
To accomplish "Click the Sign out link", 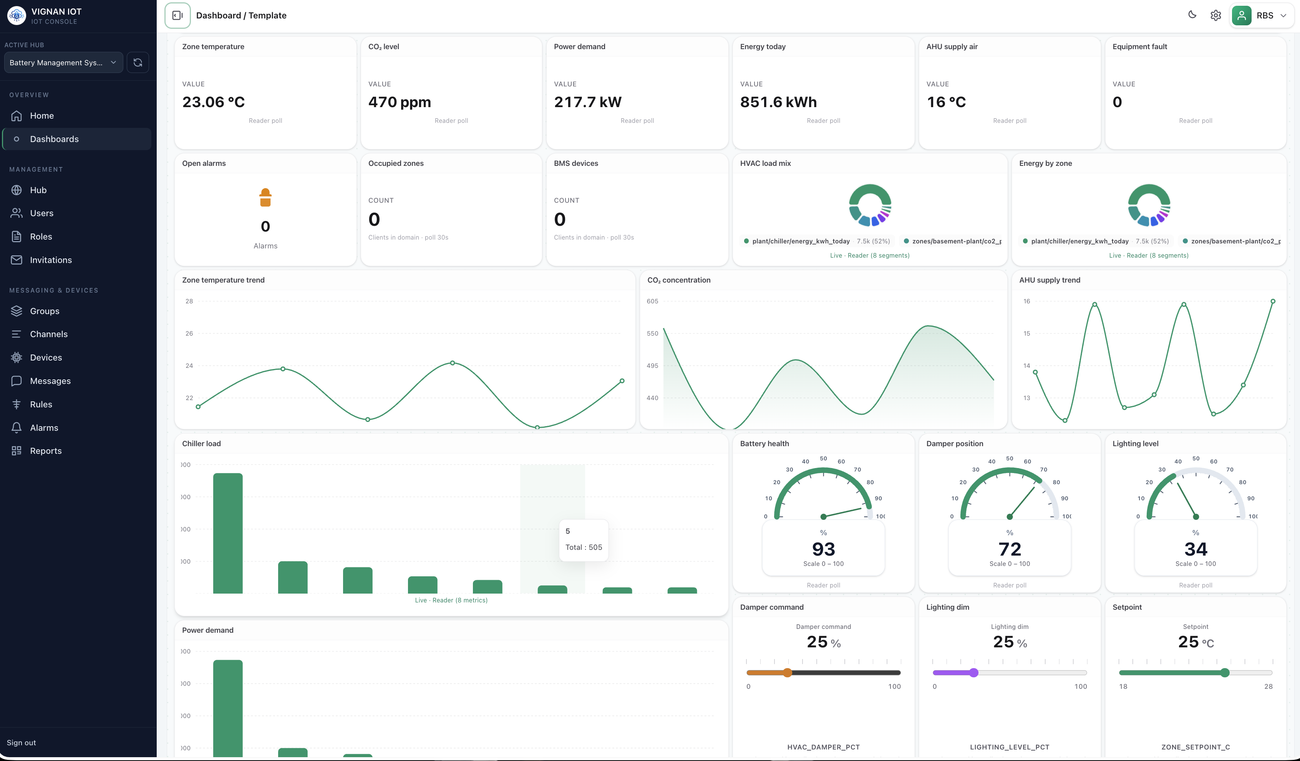I will click(x=21, y=743).
